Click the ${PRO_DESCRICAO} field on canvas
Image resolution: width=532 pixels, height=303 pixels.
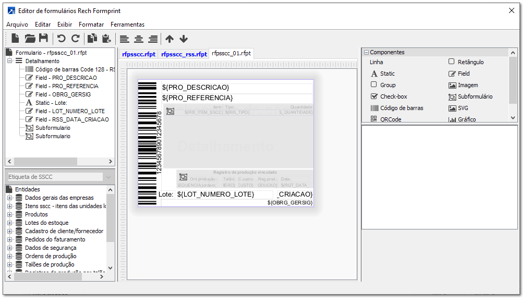[196, 88]
